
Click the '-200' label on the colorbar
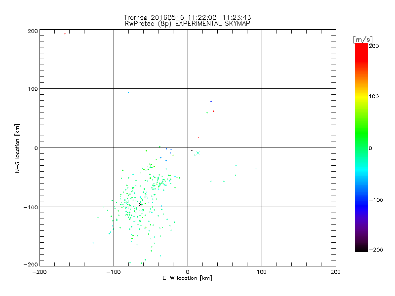376,250
